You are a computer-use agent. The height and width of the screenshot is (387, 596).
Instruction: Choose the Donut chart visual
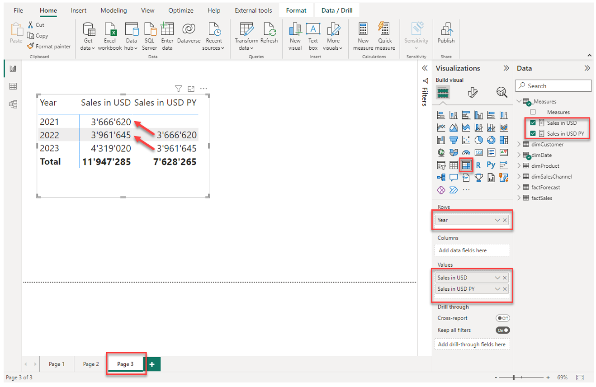[491, 141]
